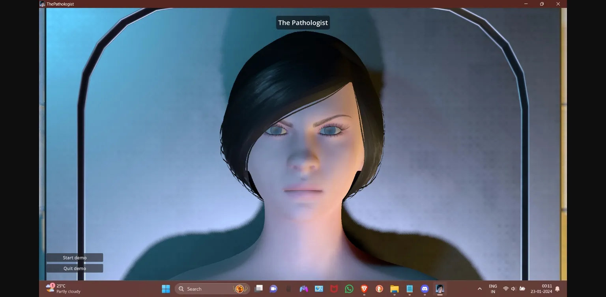The width and height of the screenshot is (606, 297).
Task: Open the Windows Start menu
Action: 166,289
